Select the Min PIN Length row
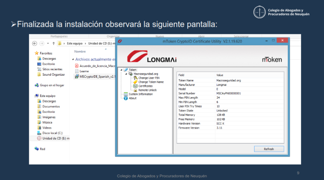The image size is (324, 180). (x=230, y=102)
